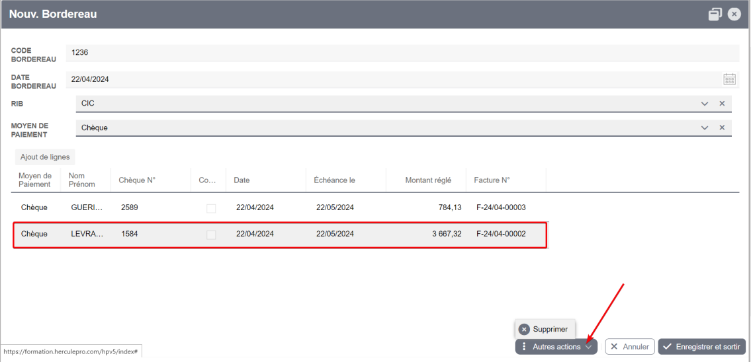
Task: Click the Supprimer X icon
Action: coord(524,329)
